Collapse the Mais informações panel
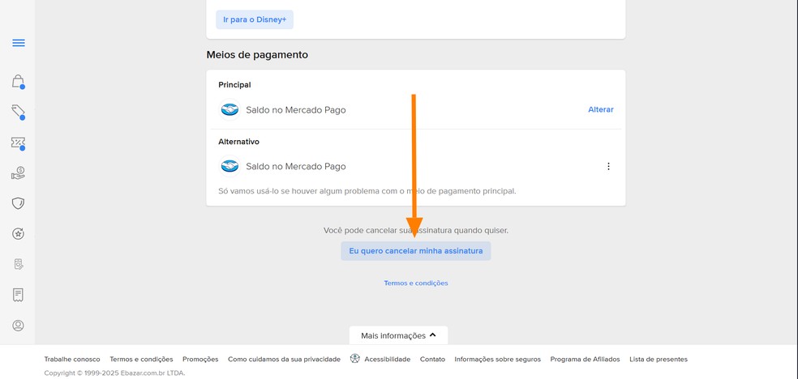Image resolution: width=798 pixels, height=379 pixels. pos(398,335)
